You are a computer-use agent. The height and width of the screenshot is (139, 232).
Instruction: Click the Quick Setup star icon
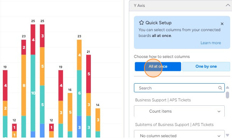pos(141,23)
